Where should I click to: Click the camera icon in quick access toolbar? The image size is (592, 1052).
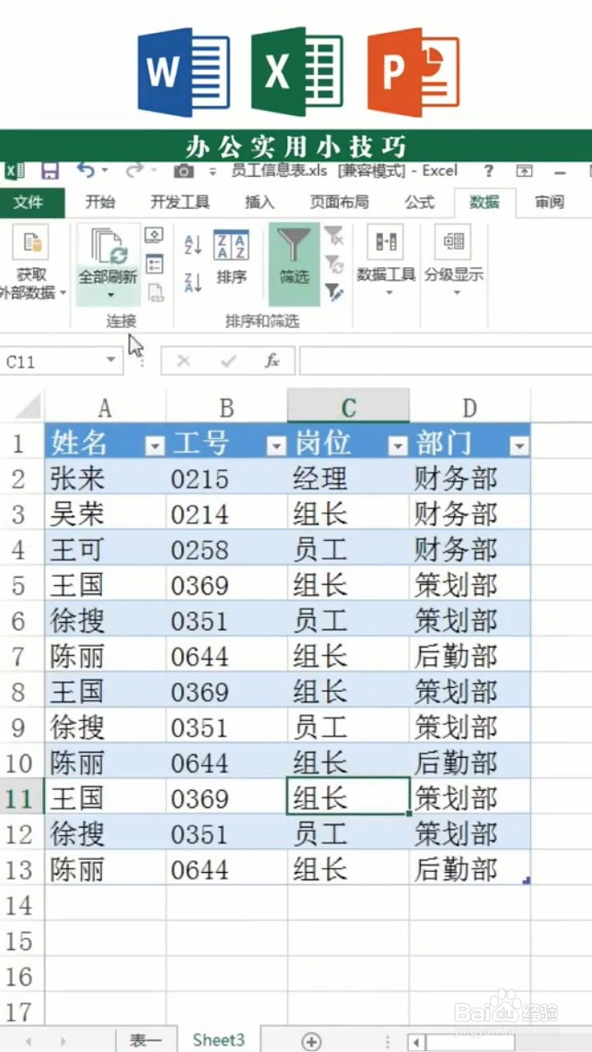point(183,171)
